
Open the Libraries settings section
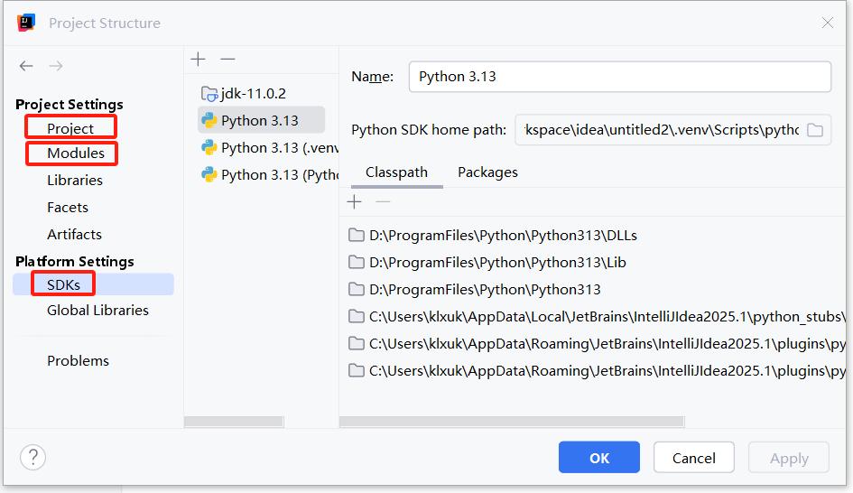click(75, 180)
